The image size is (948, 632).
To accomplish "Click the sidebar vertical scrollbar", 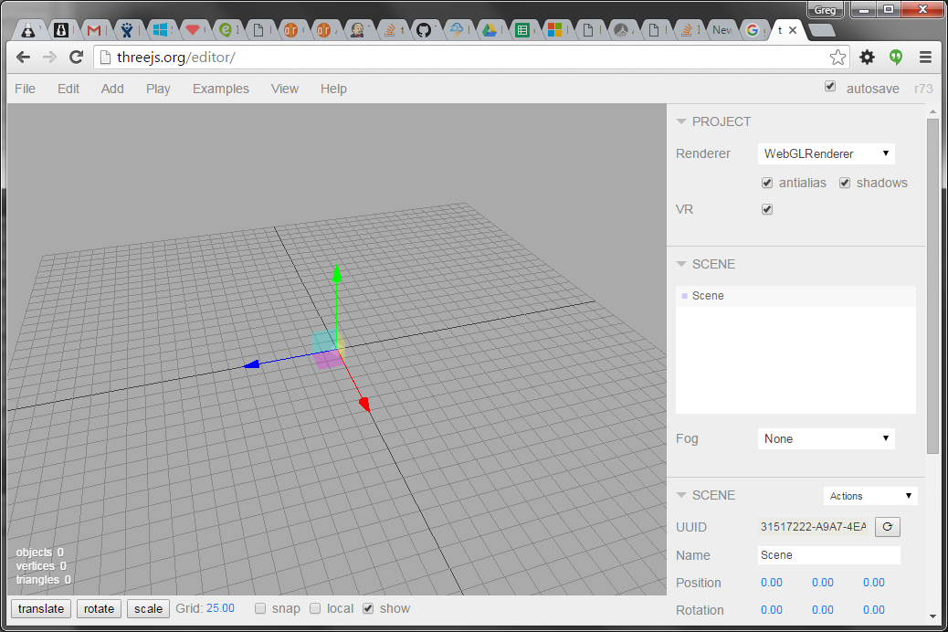I will click(932, 286).
